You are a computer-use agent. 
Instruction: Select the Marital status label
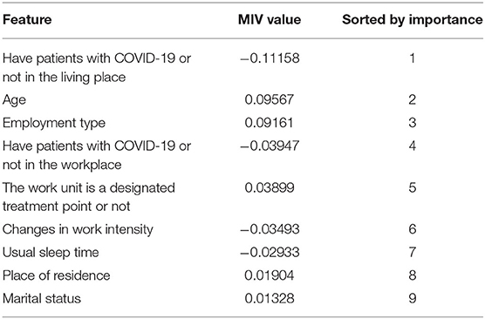point(42,299)
